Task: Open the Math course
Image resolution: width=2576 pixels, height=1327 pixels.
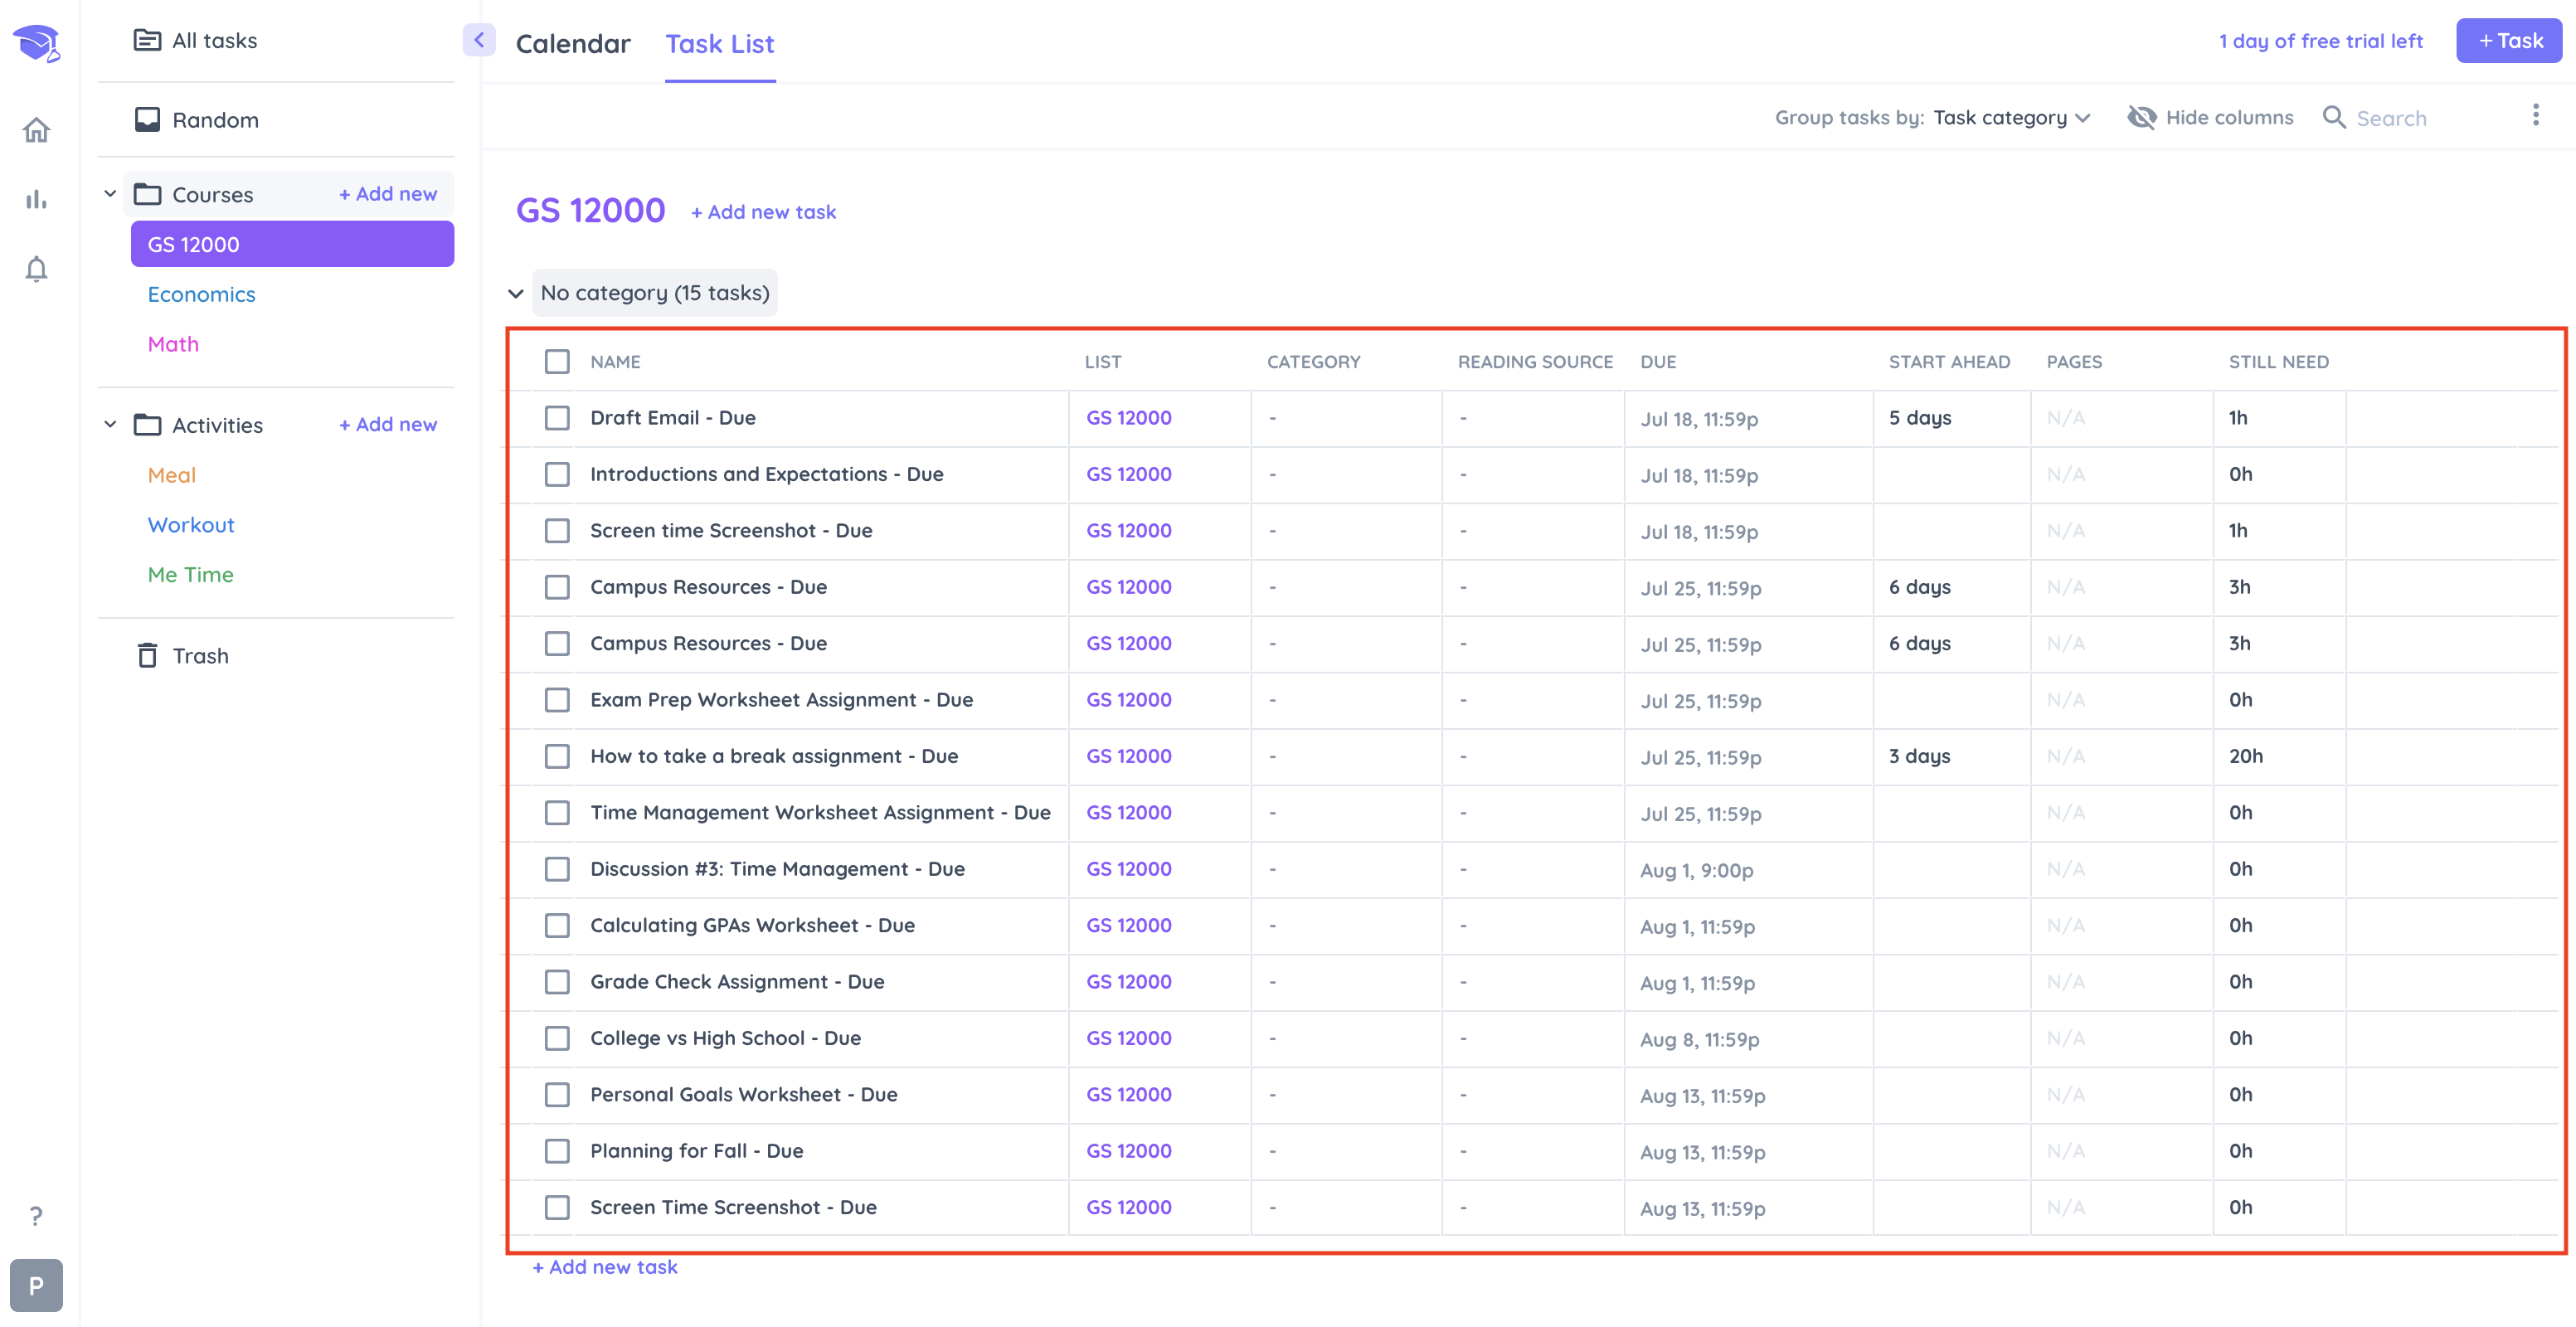Action: 173,344
